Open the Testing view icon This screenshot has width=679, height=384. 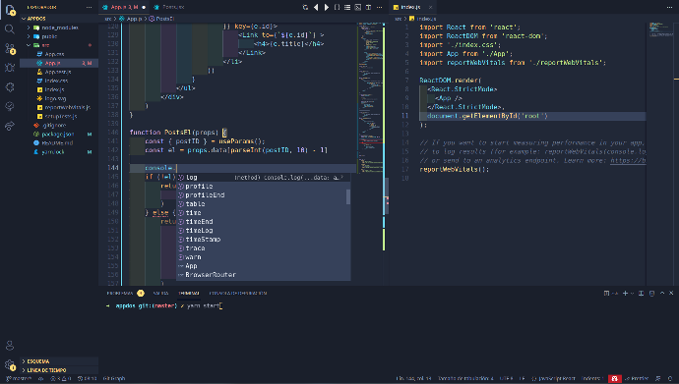click(x=10, y=107)
